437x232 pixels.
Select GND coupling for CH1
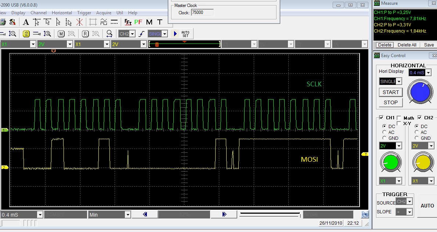tap(384, 138)
